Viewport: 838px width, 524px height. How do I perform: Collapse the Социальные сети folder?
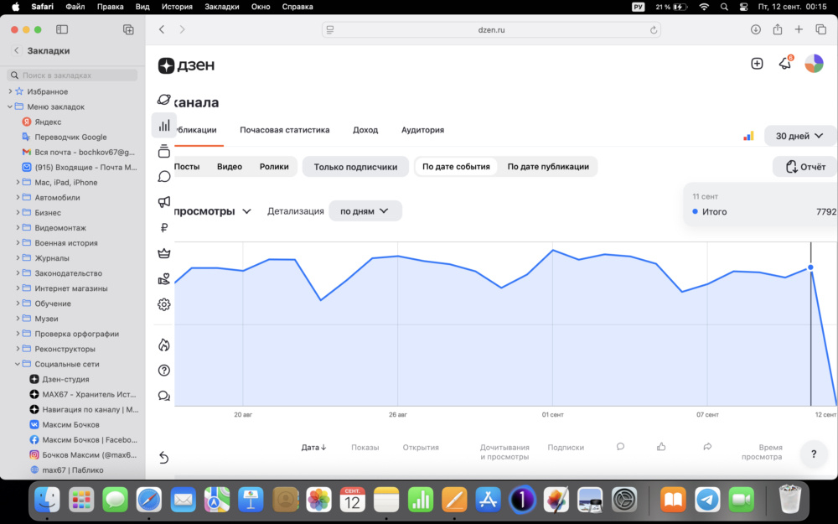point(18,364)
